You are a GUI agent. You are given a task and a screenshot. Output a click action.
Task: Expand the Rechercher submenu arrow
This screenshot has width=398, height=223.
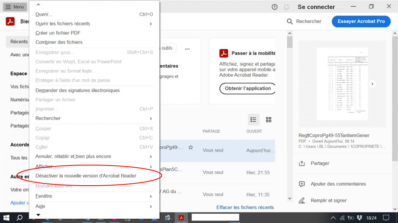tap(151, 118)
